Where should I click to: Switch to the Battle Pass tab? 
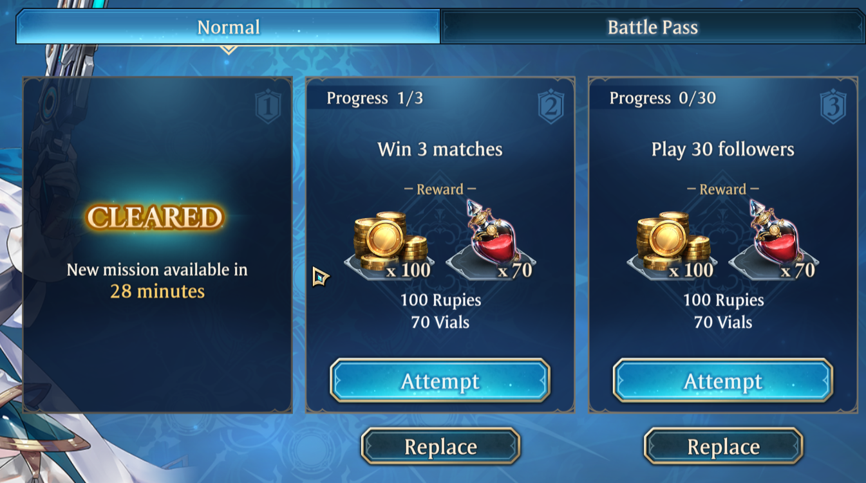(x=652, y=27)
